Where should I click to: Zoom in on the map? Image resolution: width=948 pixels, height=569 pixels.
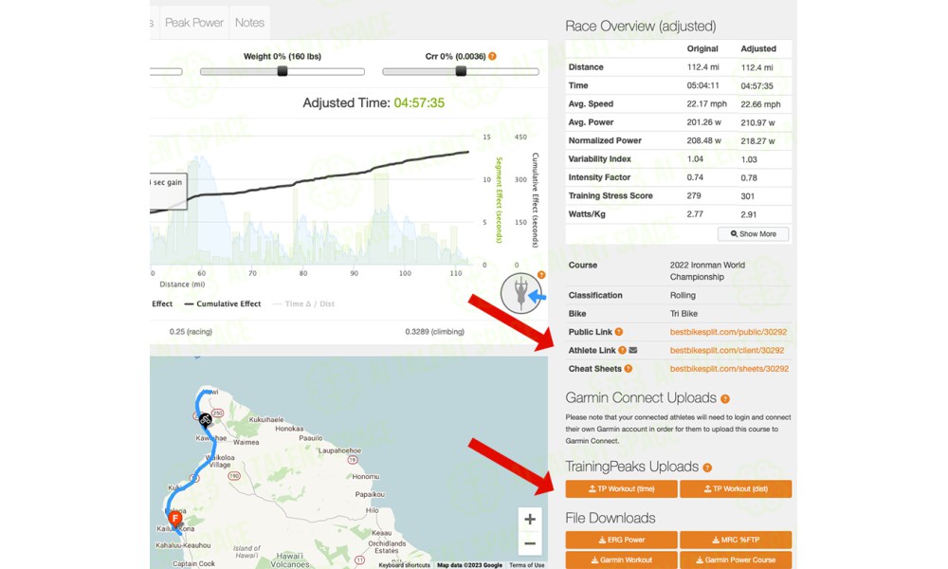pos(530,519)
